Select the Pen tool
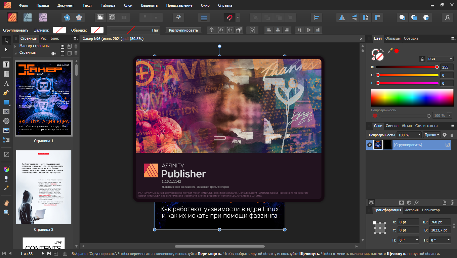The height and width of the screenshot is (258, 457). pyautogui.click(x=6, y=93)
